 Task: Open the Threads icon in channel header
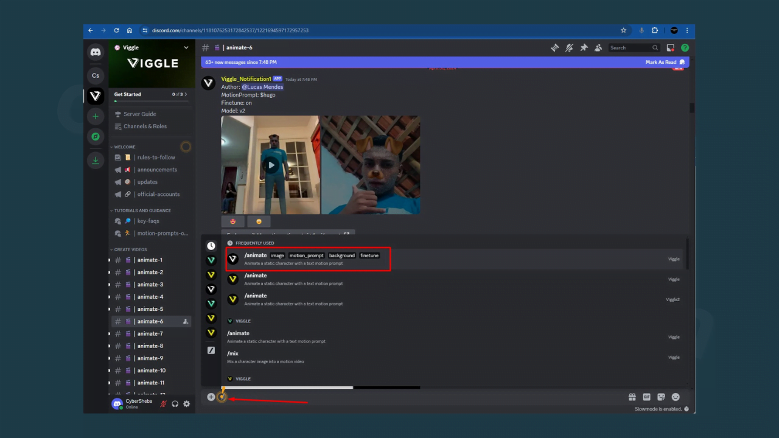(x=554, y=47)
